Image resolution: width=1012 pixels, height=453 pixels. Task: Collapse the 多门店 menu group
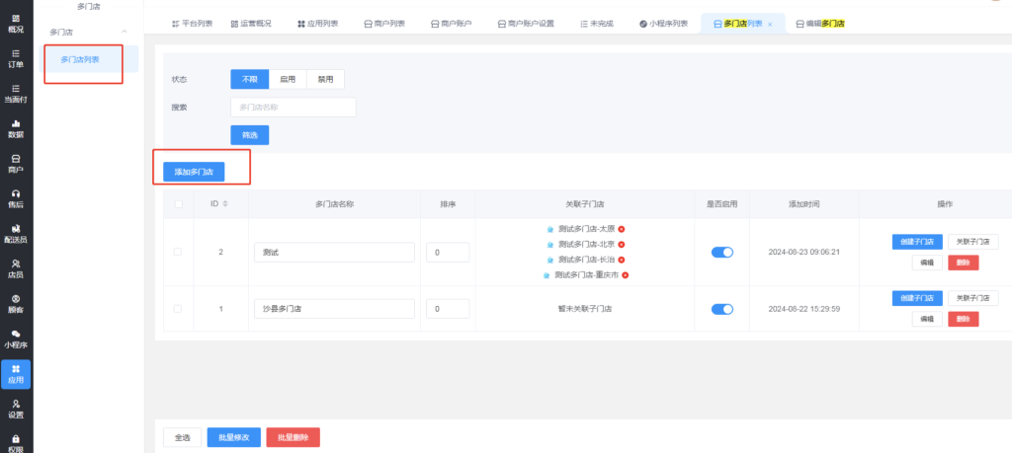coord(124,33)
